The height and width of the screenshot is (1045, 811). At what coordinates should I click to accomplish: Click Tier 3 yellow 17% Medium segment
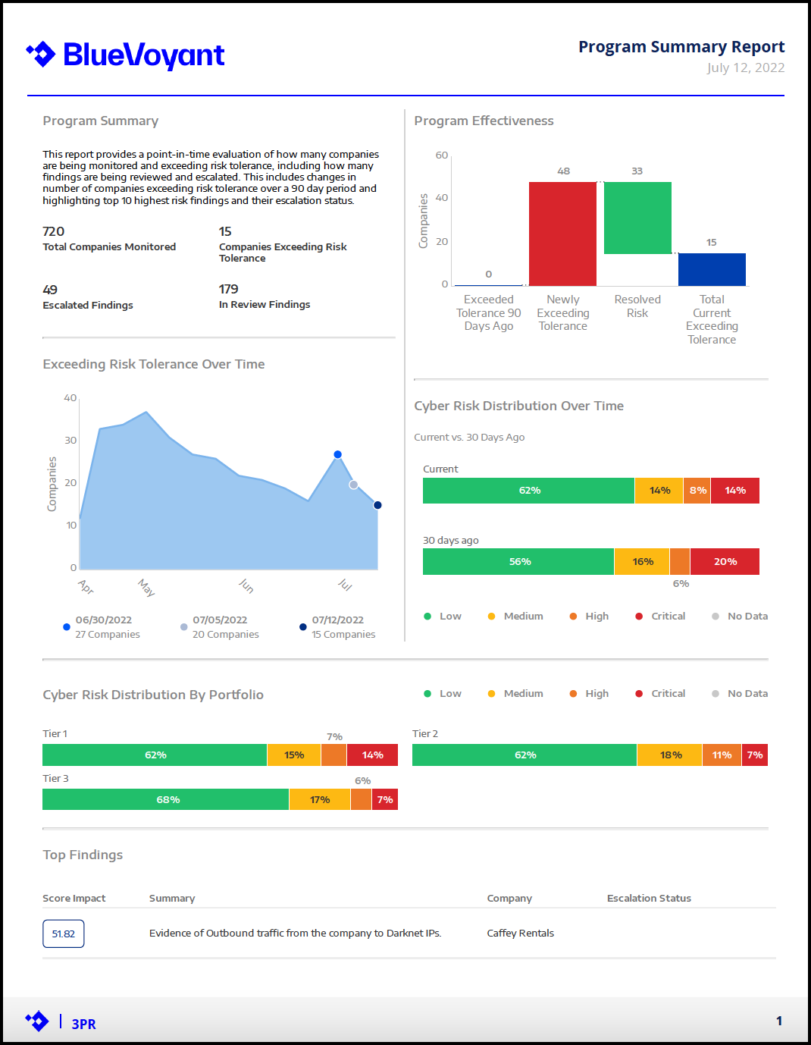tap(320, 800)
